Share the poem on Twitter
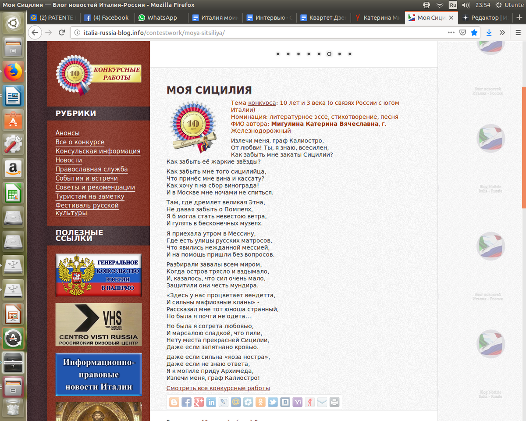 [x=273, y=402]
